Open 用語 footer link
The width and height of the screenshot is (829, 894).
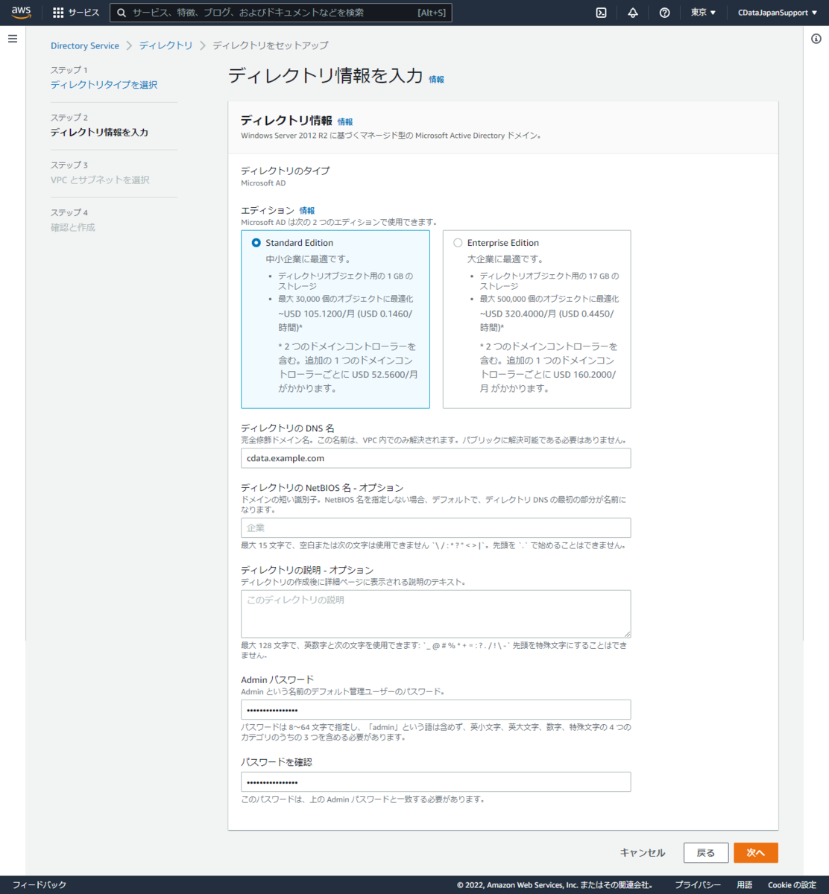pyautogui.click(x=744, y=884)
